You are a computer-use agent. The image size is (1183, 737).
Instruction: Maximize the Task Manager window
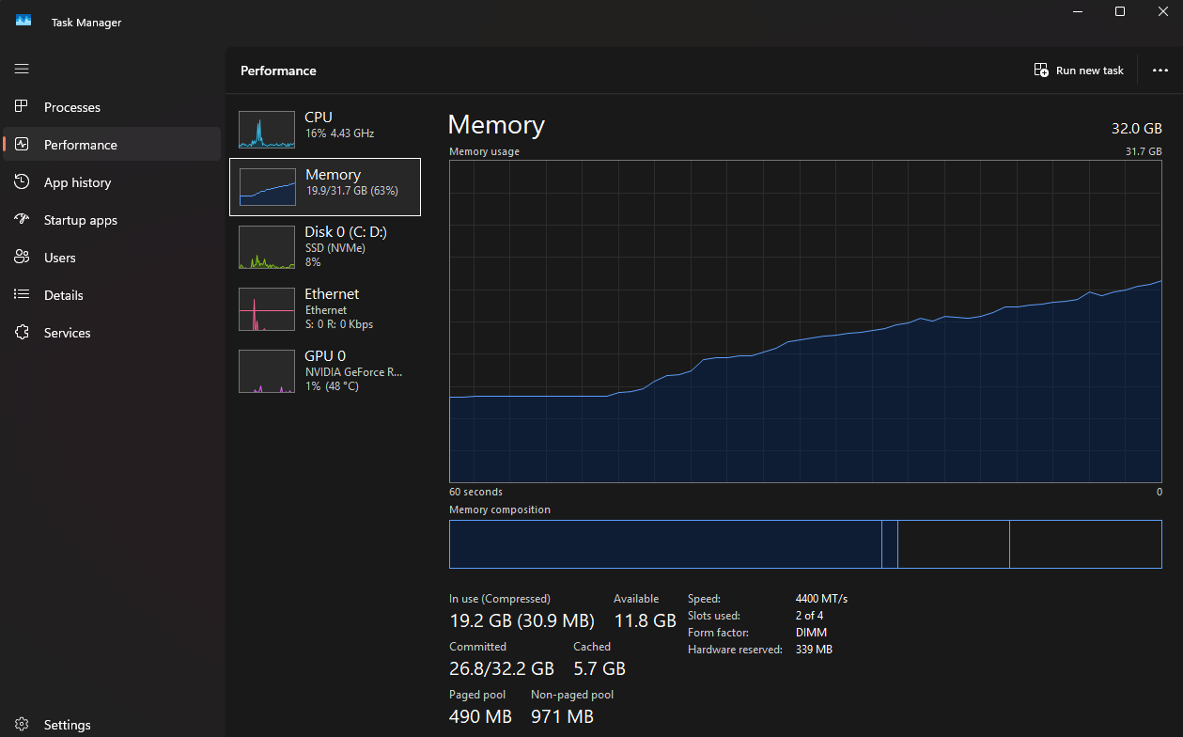(x=1120, y=11)
